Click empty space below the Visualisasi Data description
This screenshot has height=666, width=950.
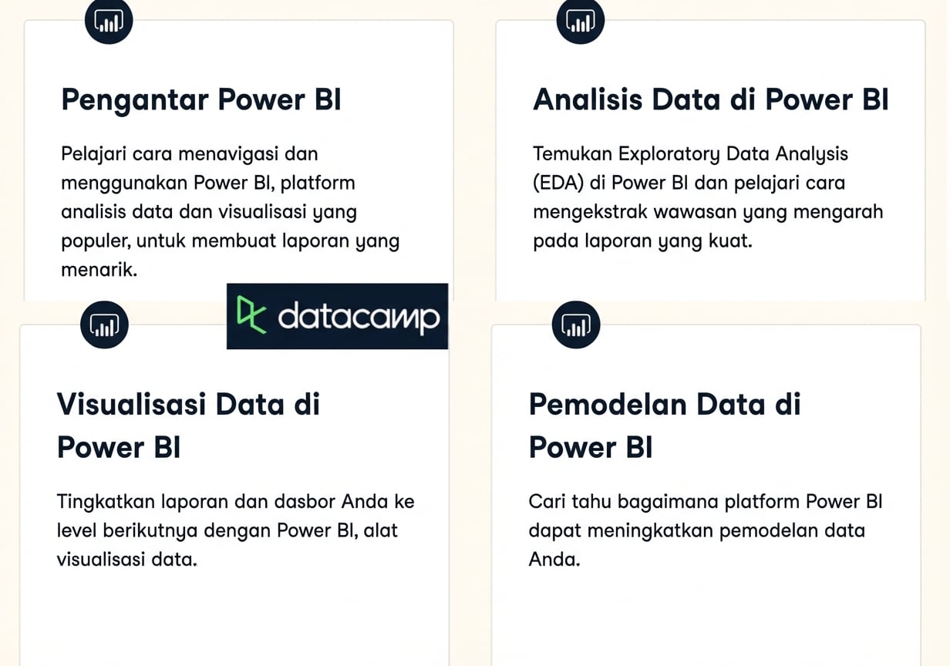click(234, 617)
